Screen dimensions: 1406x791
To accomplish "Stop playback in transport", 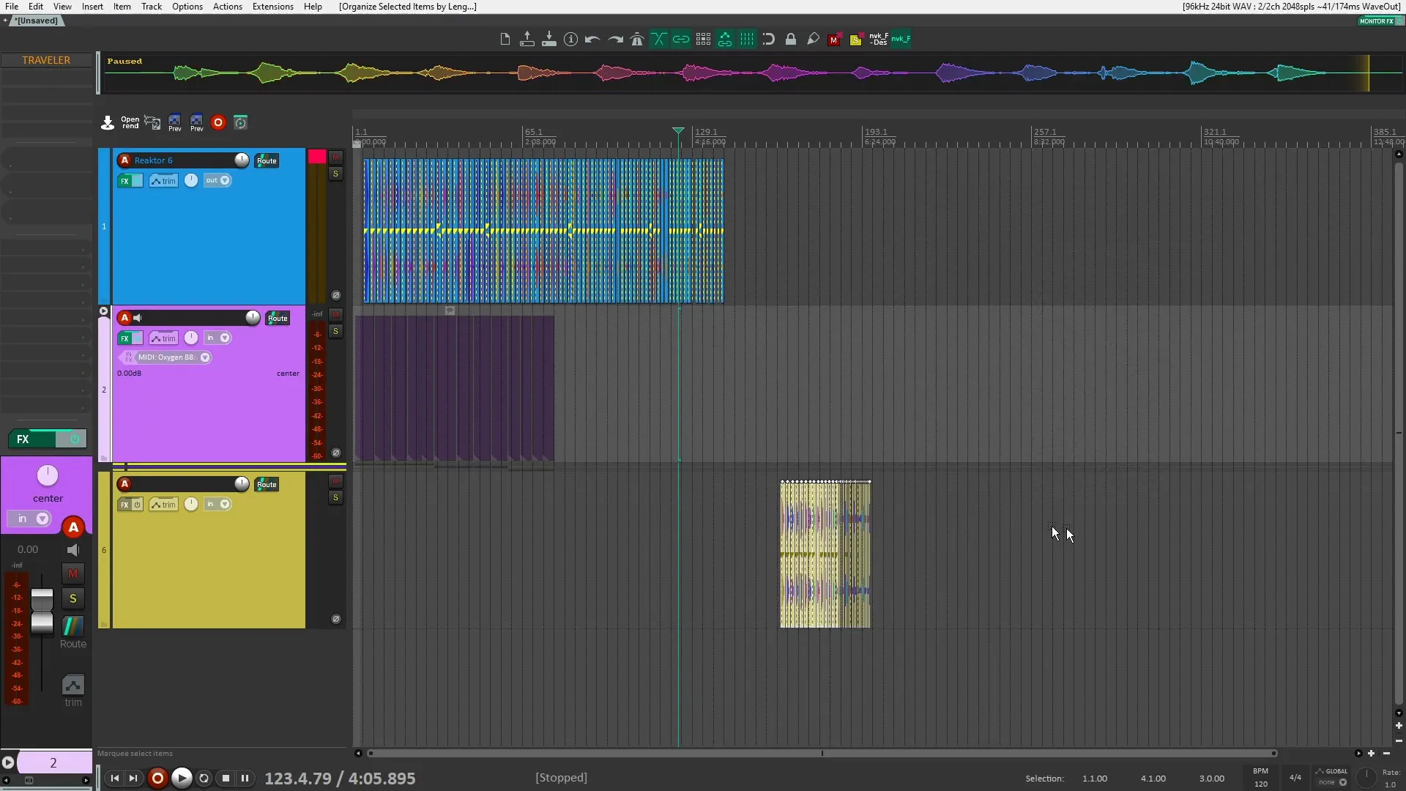I will click(226, 778).
